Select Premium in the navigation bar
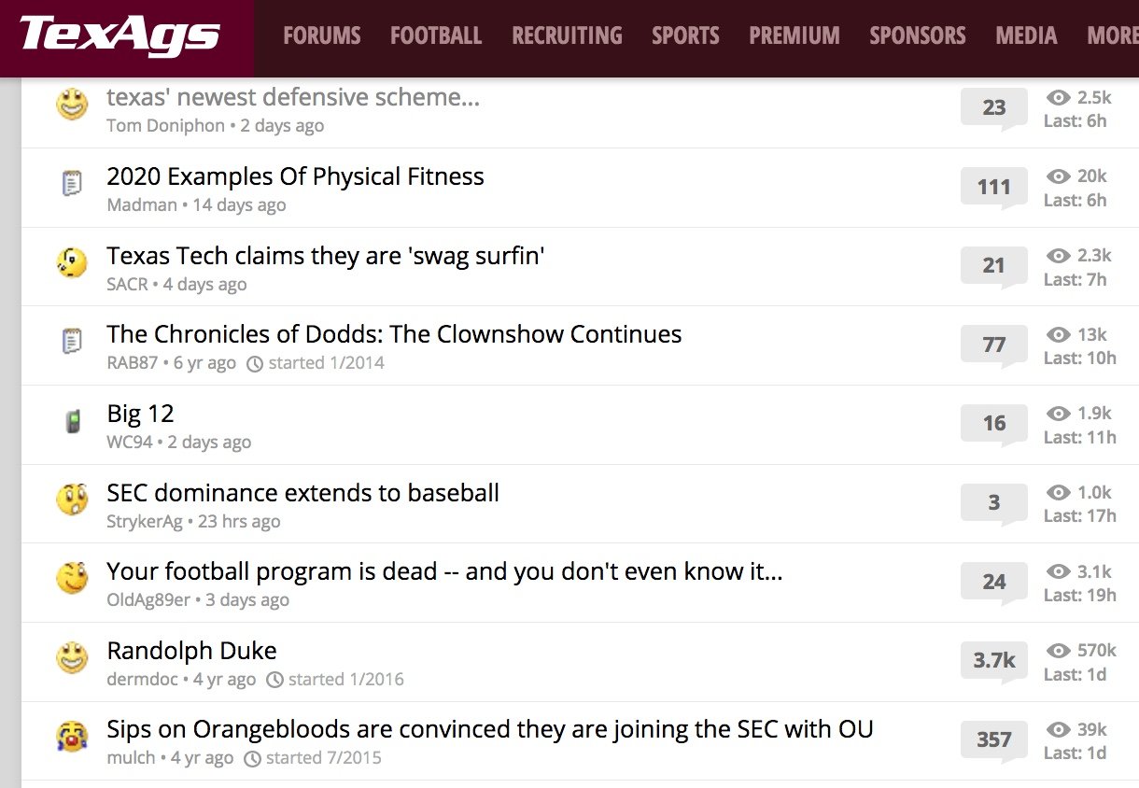 pos(794,36)
